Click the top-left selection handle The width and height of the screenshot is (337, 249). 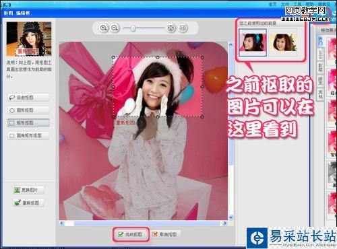(x=113, y=57)
